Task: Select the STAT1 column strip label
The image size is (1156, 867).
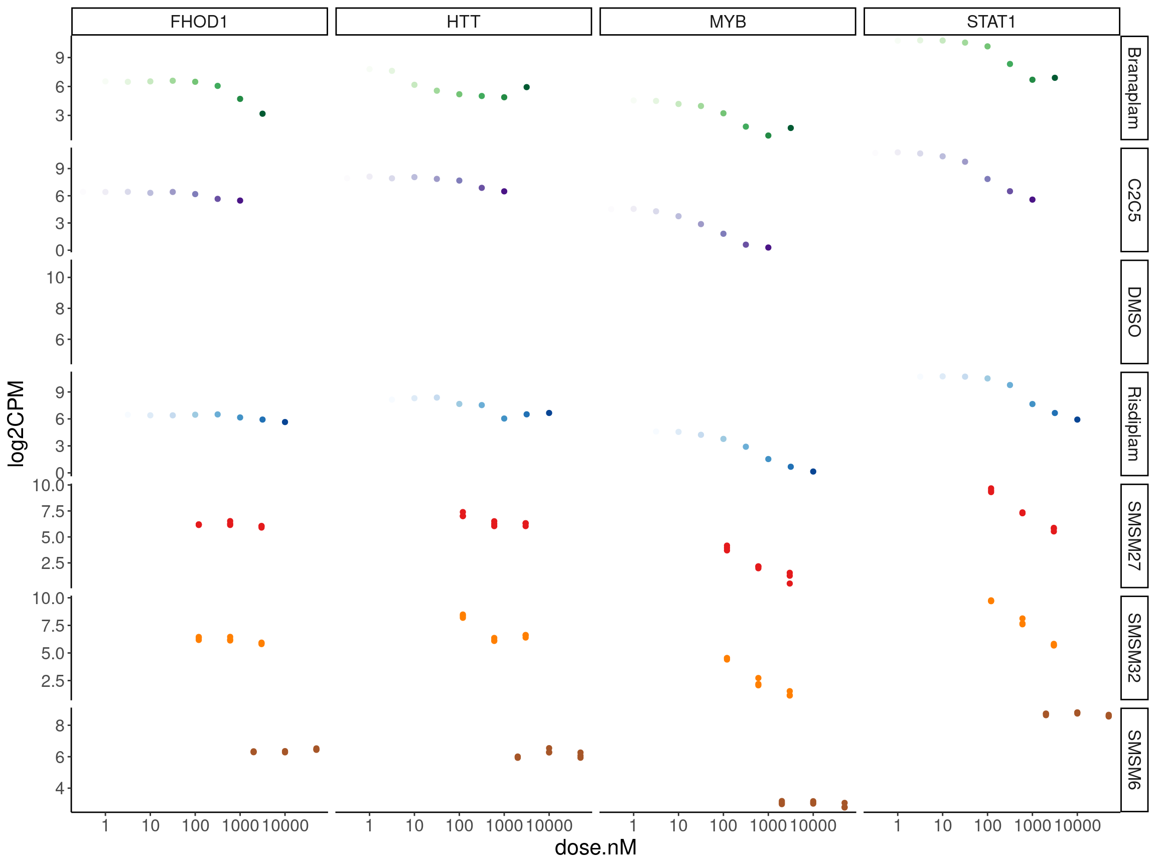Action: [x=991, y=22]
